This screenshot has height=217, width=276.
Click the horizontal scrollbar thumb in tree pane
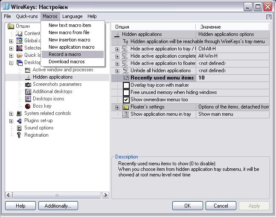click(x=57, y=195)
